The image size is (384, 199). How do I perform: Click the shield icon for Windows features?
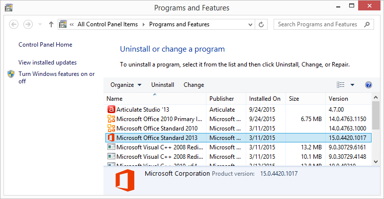11,74
